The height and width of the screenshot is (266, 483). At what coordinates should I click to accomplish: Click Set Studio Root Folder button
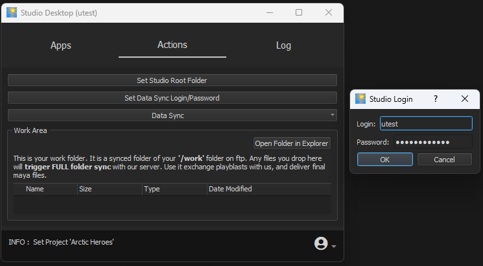(x=172, y=80)
